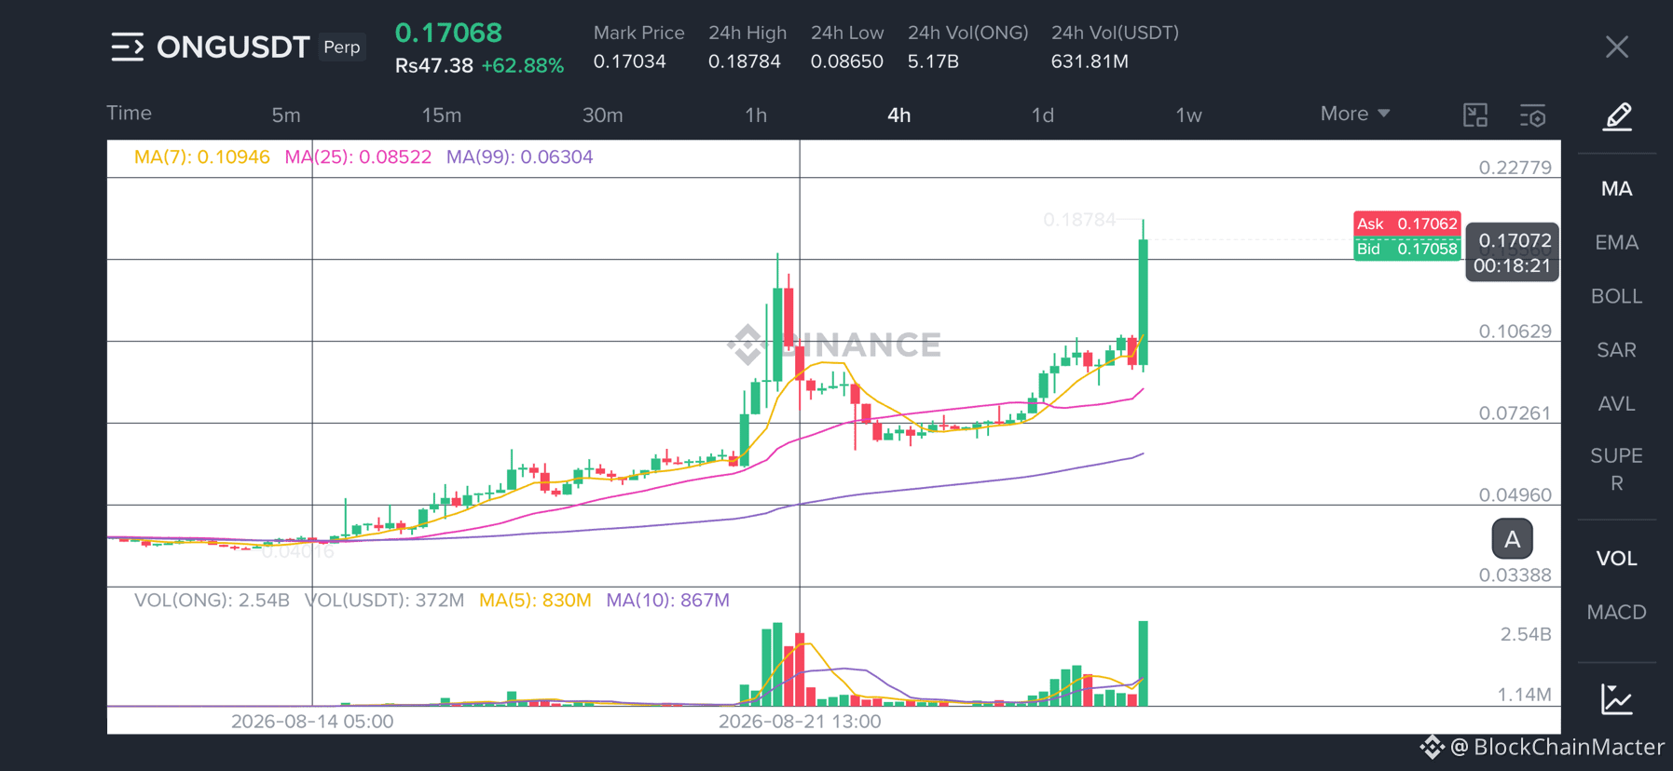Open the trading pair list menu icon
This screenshot has width=1673, height=771.
128,47
